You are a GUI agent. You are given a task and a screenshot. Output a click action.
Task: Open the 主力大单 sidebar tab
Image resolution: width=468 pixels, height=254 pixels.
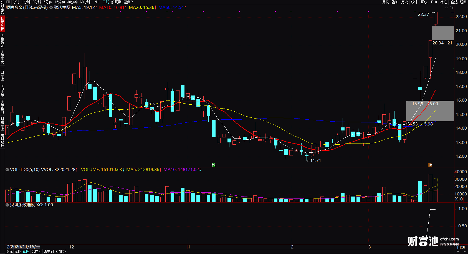click(x=2, y=90)
